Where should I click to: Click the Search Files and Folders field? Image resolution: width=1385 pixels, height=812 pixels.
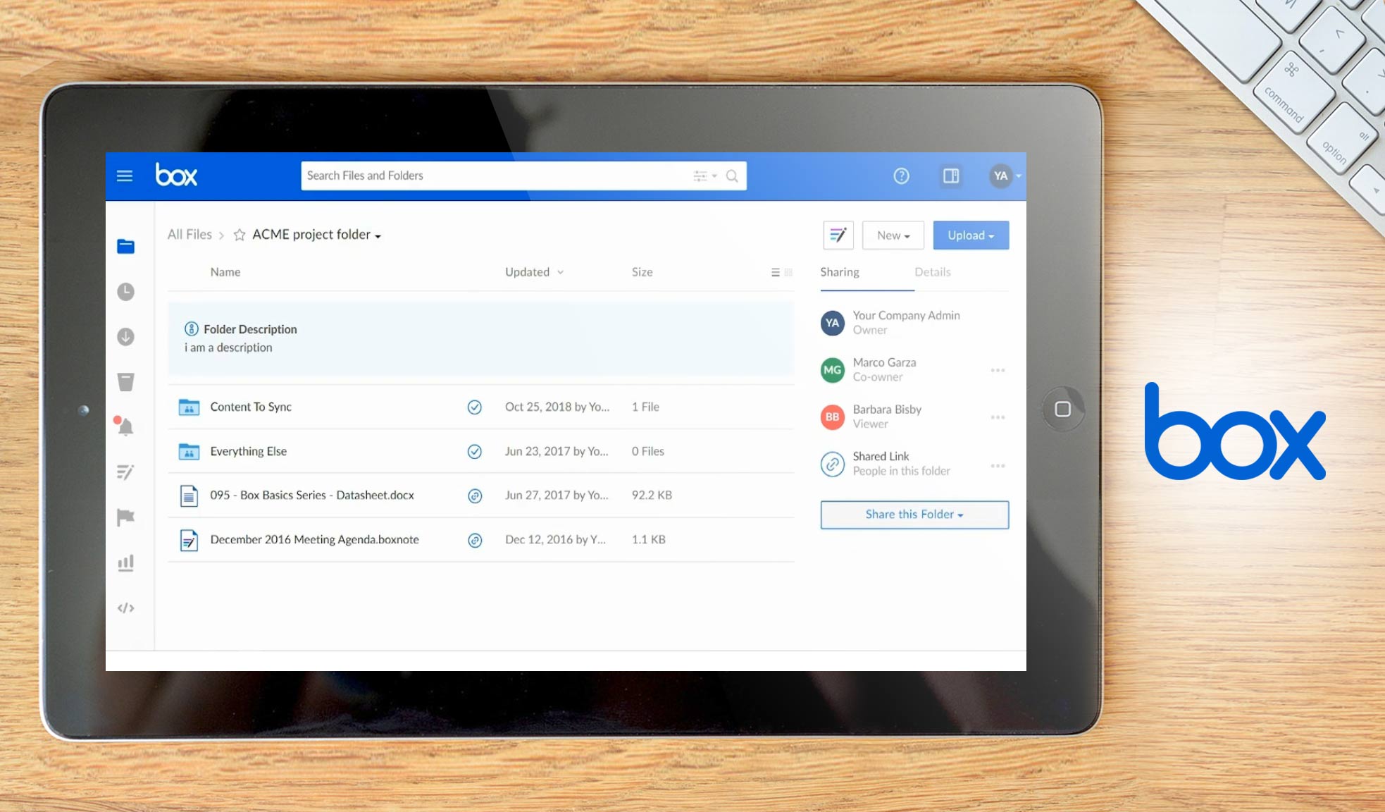point(493,176)
